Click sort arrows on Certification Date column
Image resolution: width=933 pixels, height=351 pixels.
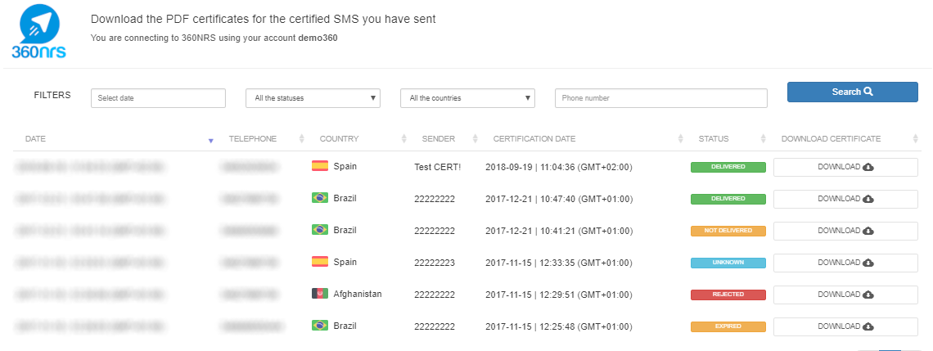[680, 139]
